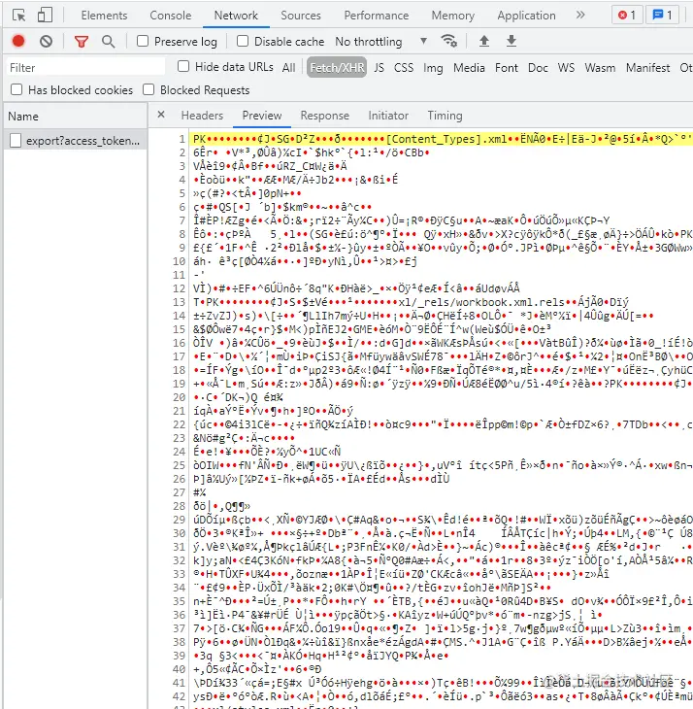Open the error count badge showing 1

627,16
